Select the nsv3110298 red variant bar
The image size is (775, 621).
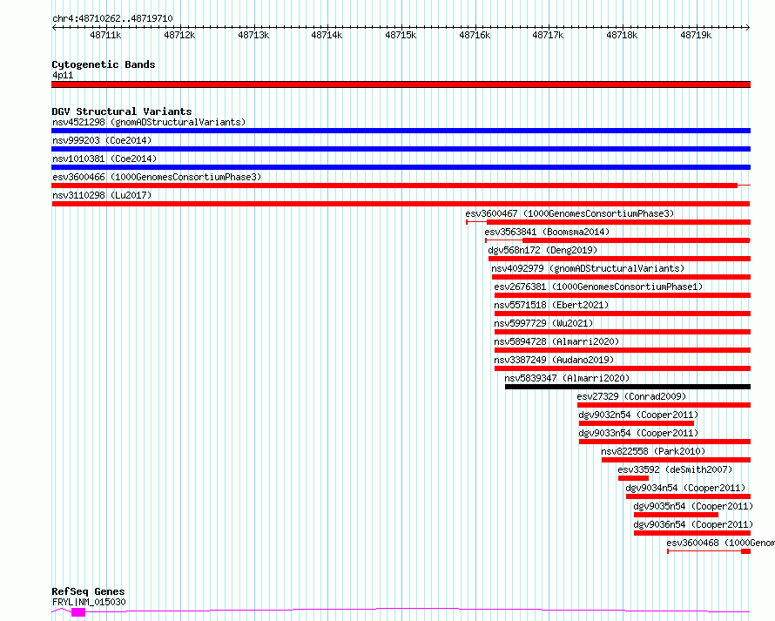[x=401, y=204]
